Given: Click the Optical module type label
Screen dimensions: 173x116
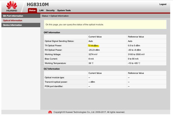Looking at the screenshot, I should 55,78.
